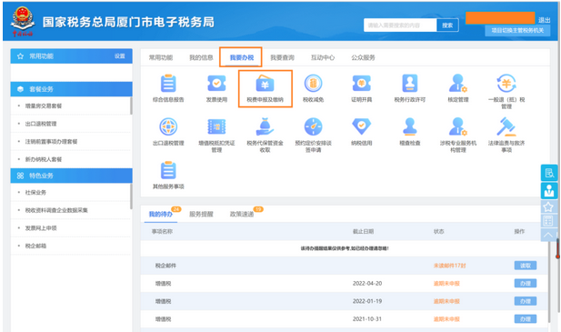
Task: Switch to the 服务提醒 tab
Action: pos(201,215)
